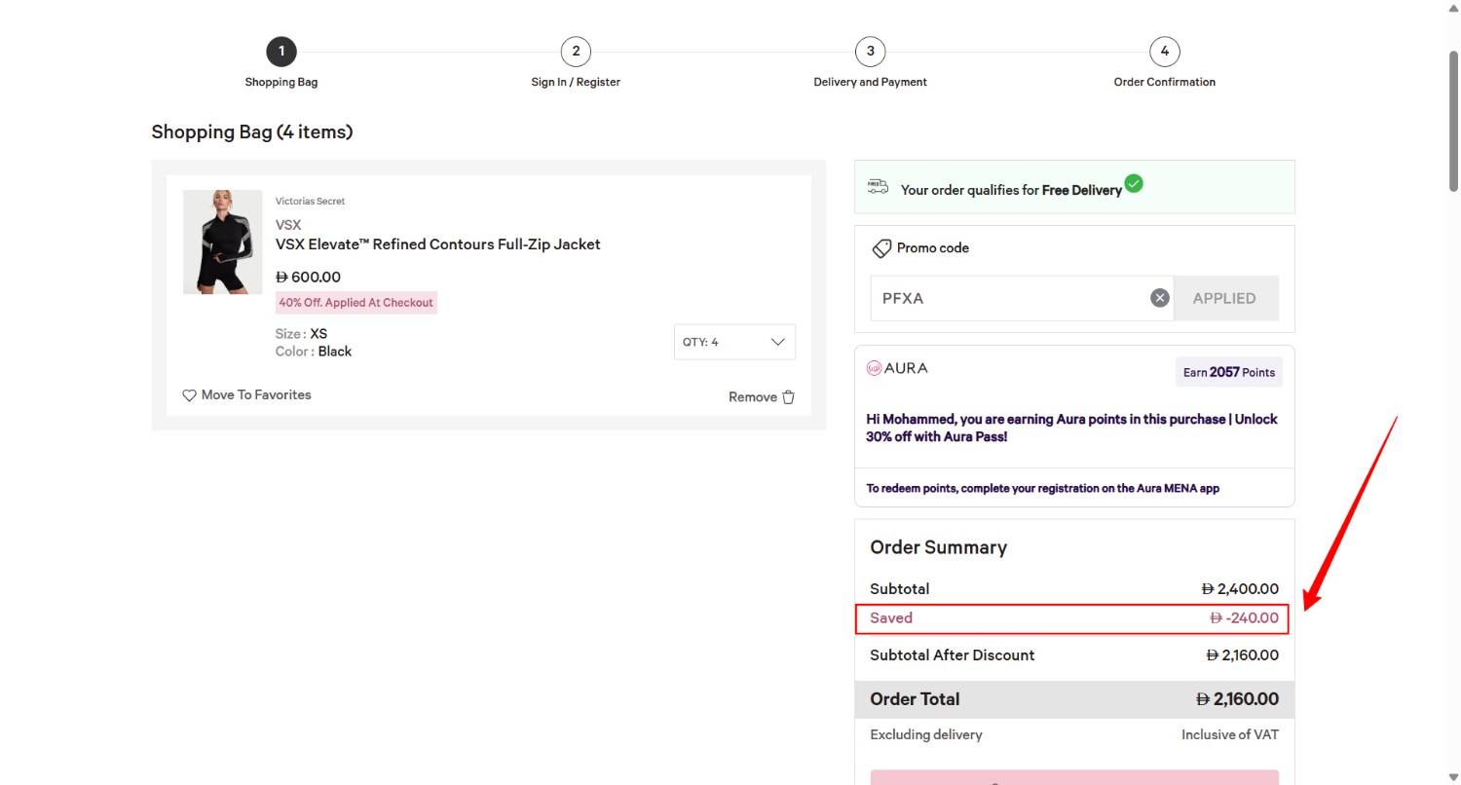Click the greyed-out APPLIED promo button

(1225, 298)
